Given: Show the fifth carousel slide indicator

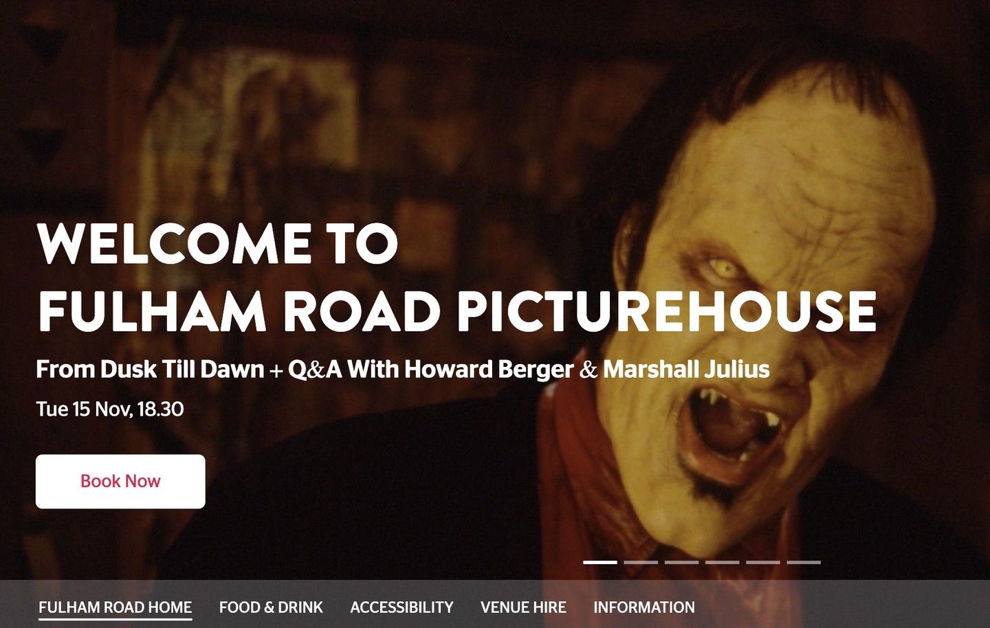Looking at the screenshot, I should [763, 562].
